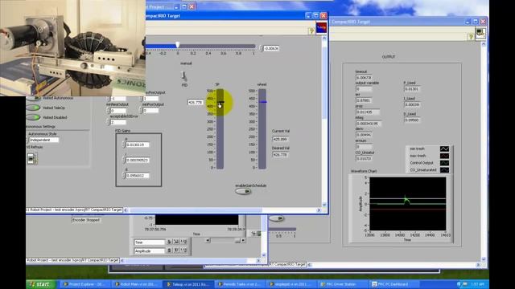Viewport: 515px width, 289px height.
Task: Switch to Project Explorer in the taskbar
Action: click(x=84, y=284)
